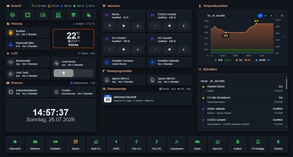
Task: Toggle Sperre BM-EG motion lock
Action: [x=124, y=80]
